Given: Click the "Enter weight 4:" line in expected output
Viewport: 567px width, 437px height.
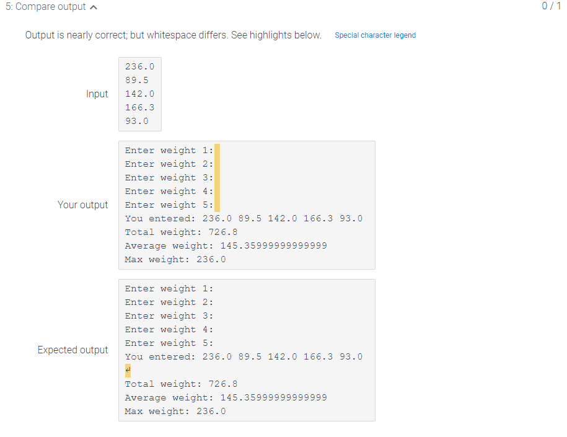Looking at the screenshot, I should tap(169, 329).
